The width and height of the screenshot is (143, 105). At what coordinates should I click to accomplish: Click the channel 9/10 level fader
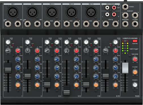pyautogui.click(x=106, y=74)
